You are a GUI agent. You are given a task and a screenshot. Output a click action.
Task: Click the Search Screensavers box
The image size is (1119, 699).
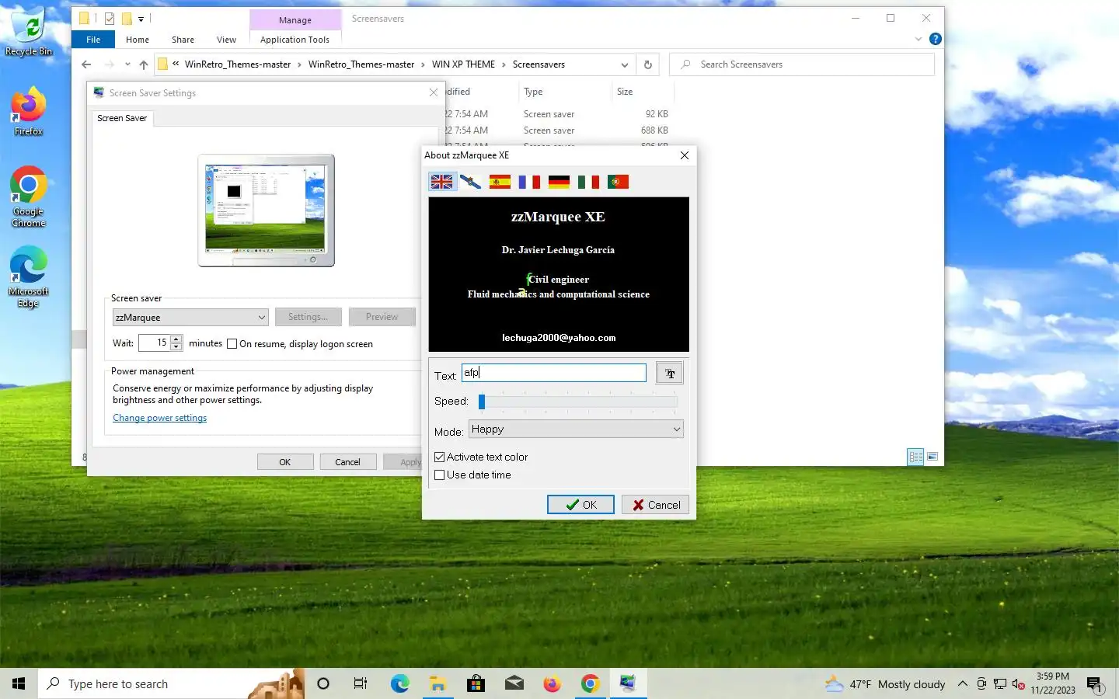tap(802, 64)
